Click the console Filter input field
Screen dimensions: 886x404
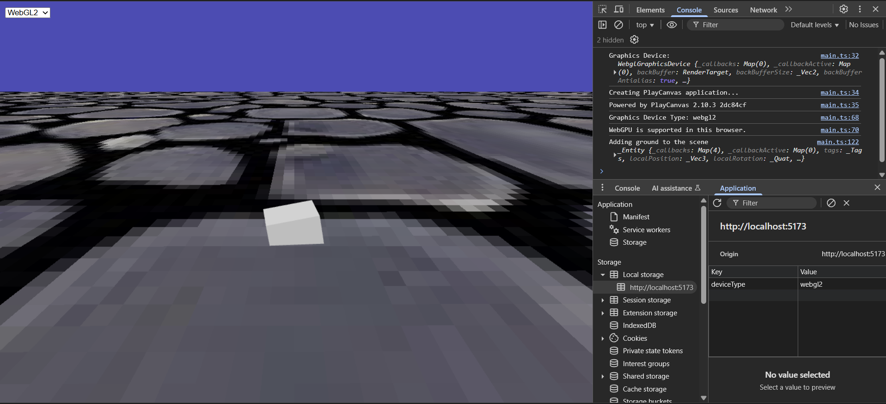[739, 25]
